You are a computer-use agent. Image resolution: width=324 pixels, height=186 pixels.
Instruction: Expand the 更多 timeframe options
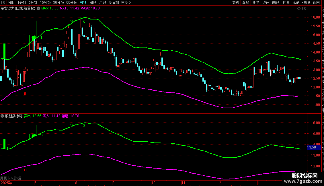click(x=126, y=3)
